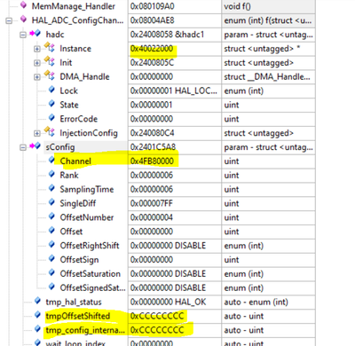Expand the Instance struct member
This screenshot has height=346, width=355.
[37, 49]
